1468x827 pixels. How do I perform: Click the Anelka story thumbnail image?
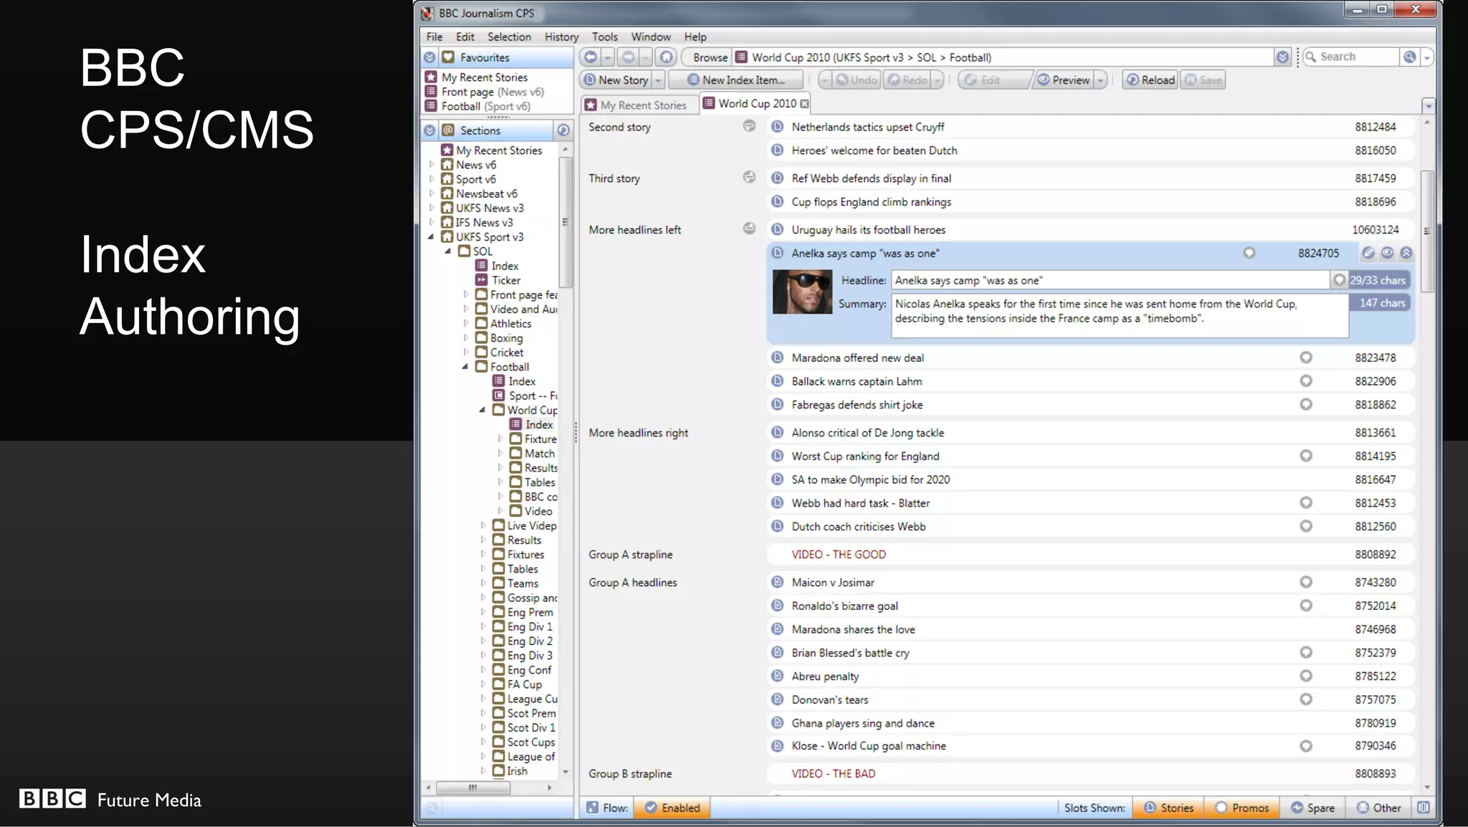tap(802, 292)
